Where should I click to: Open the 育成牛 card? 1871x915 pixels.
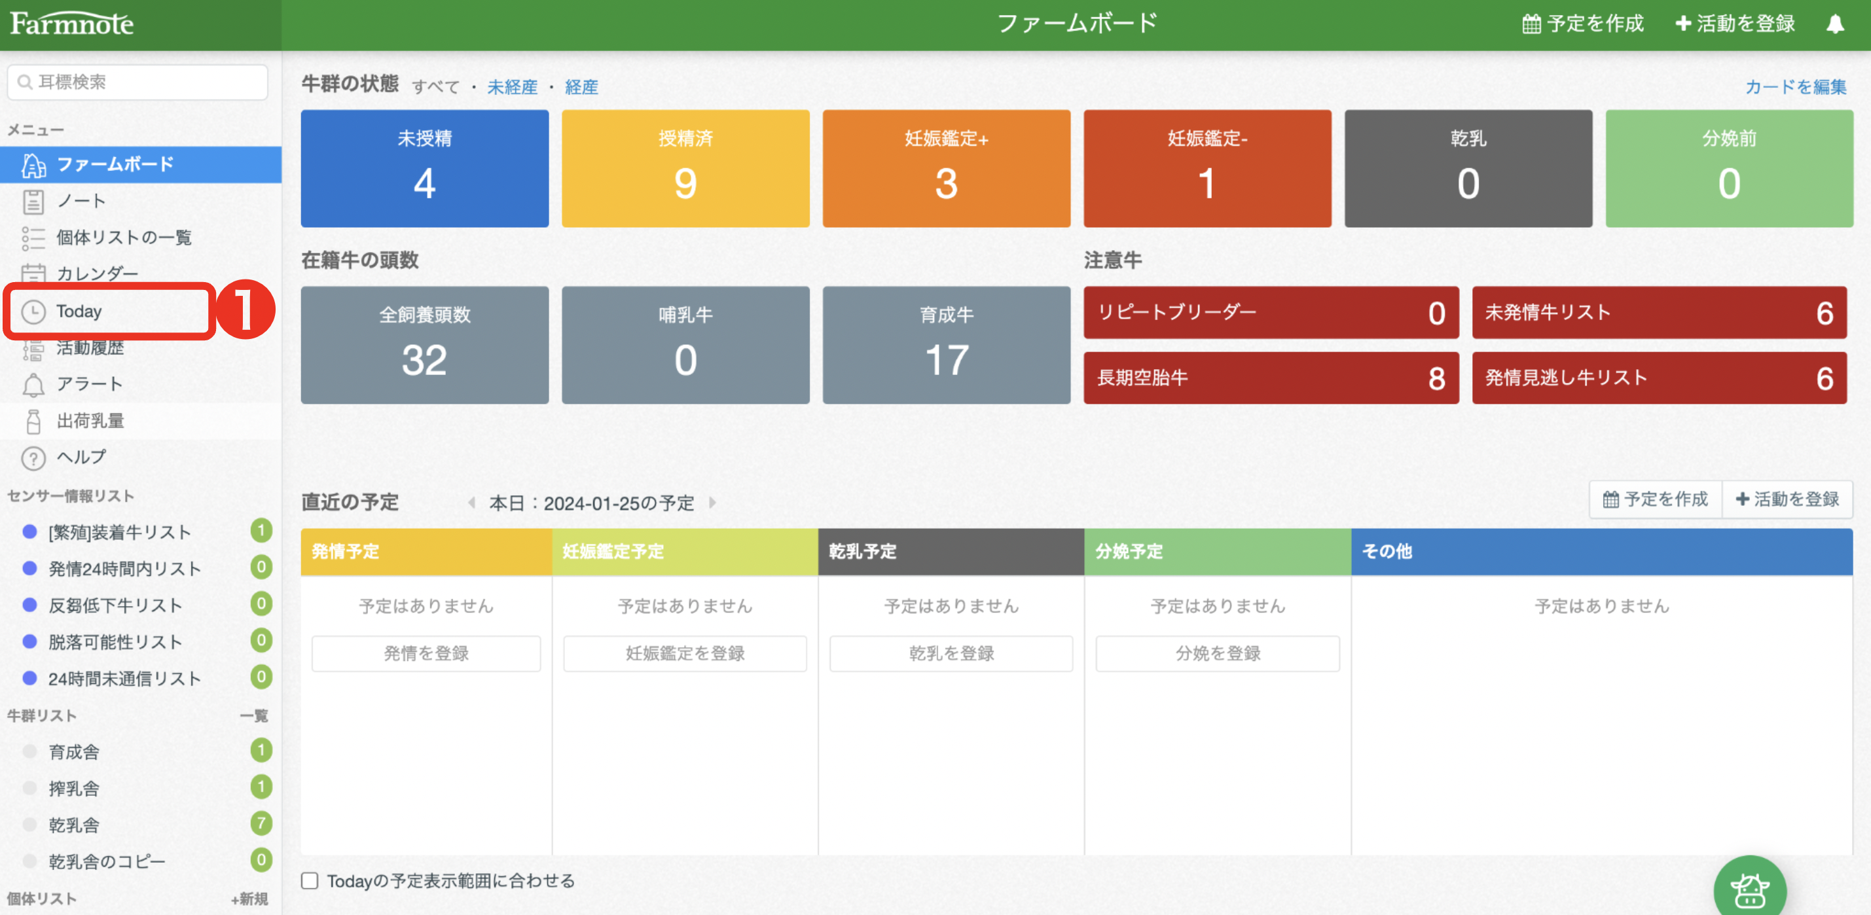pyautogui.click(x=947, y=345)
